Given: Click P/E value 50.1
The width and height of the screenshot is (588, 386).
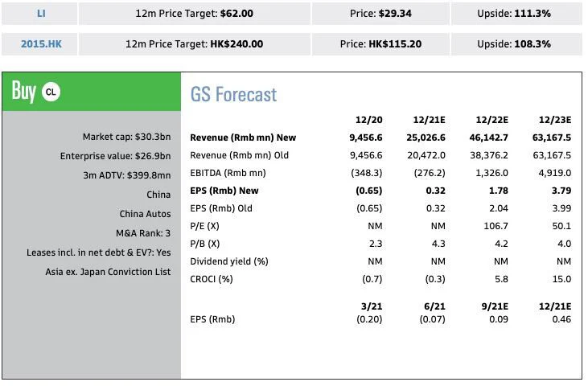Looking at the screenshot, I should [561, 226].
